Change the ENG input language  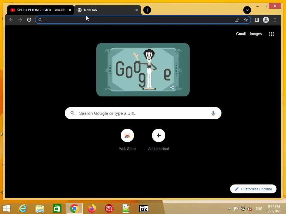point(259,208)
